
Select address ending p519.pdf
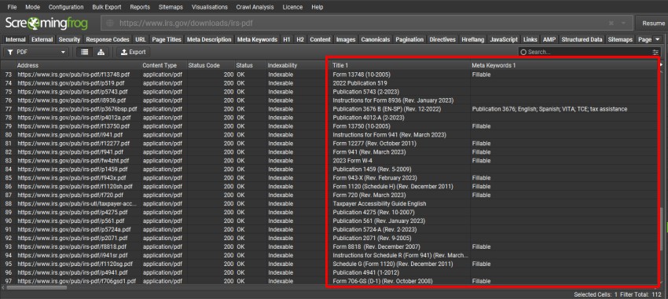click(72, 83)
